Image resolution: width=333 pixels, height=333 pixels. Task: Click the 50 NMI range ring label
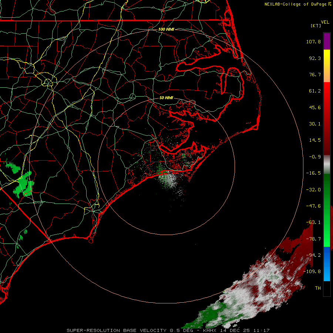[x=166, y=98]
